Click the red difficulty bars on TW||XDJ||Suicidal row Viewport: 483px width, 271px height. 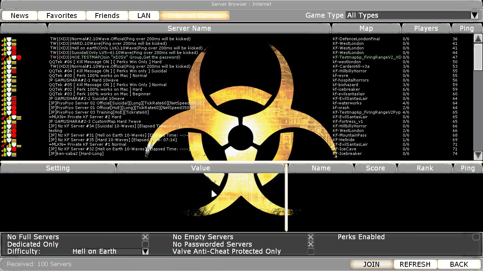[x=14, y=53]
